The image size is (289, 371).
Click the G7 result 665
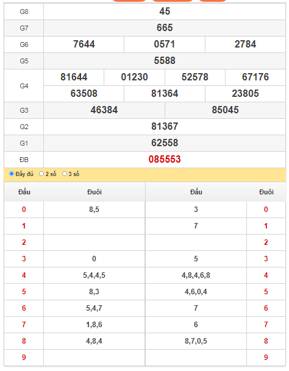[x=165, y=27]
